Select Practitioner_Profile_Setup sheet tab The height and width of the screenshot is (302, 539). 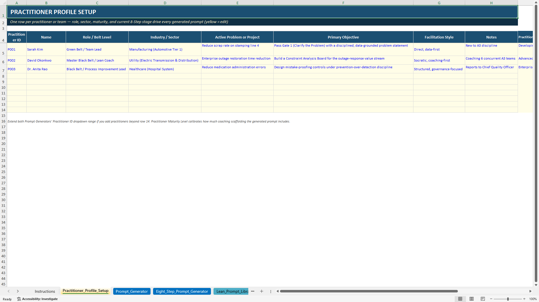(85, 291)
